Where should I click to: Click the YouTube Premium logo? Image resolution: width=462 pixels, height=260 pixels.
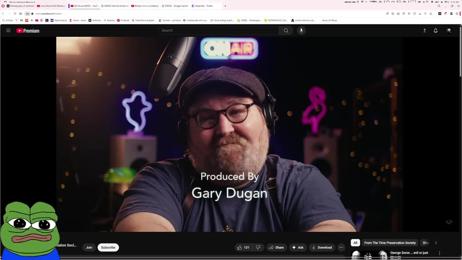(x=28, y=31)
